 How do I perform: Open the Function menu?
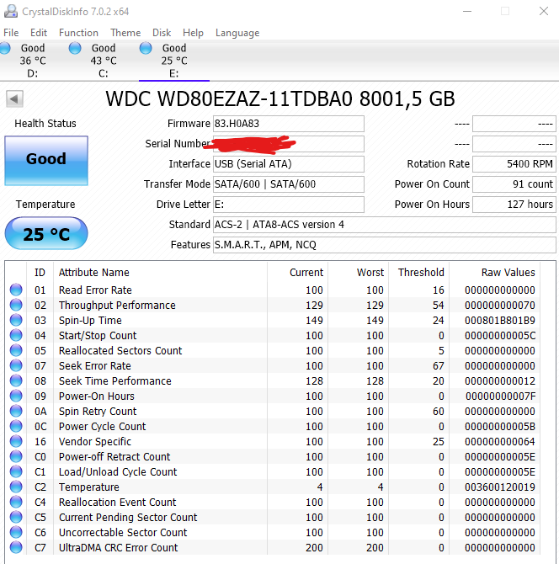click(x=78, y=33)
